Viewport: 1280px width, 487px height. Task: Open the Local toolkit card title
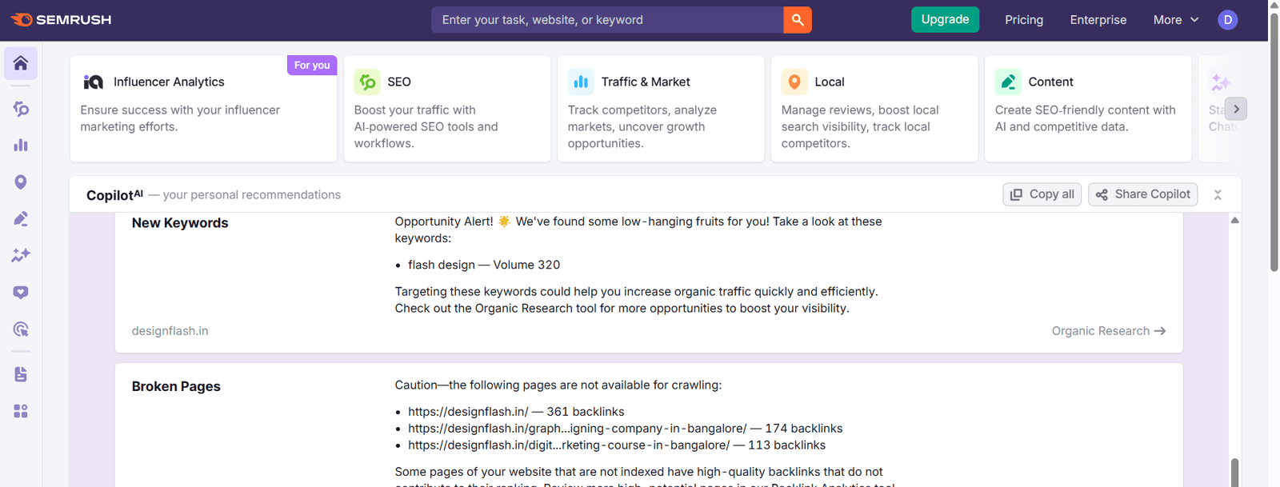830,82
